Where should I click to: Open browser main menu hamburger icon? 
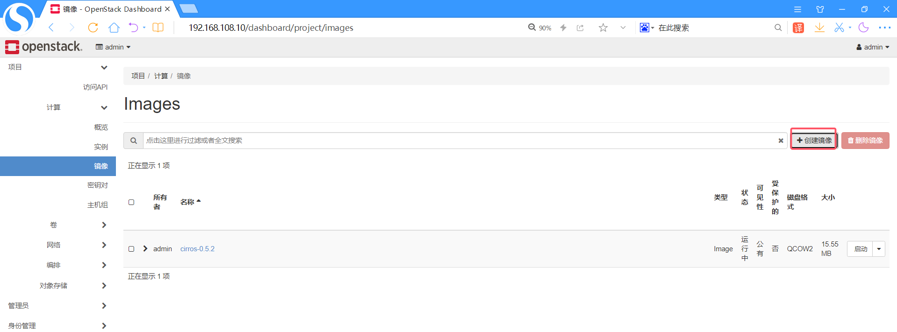click(798, 9)
